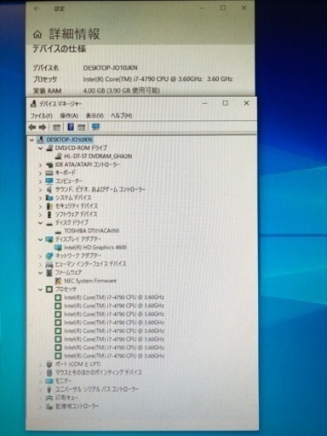327x436 pixels.
Task: Collapse the DESKTOP-JO10JKN root node
Action: (x=32, y=140)
